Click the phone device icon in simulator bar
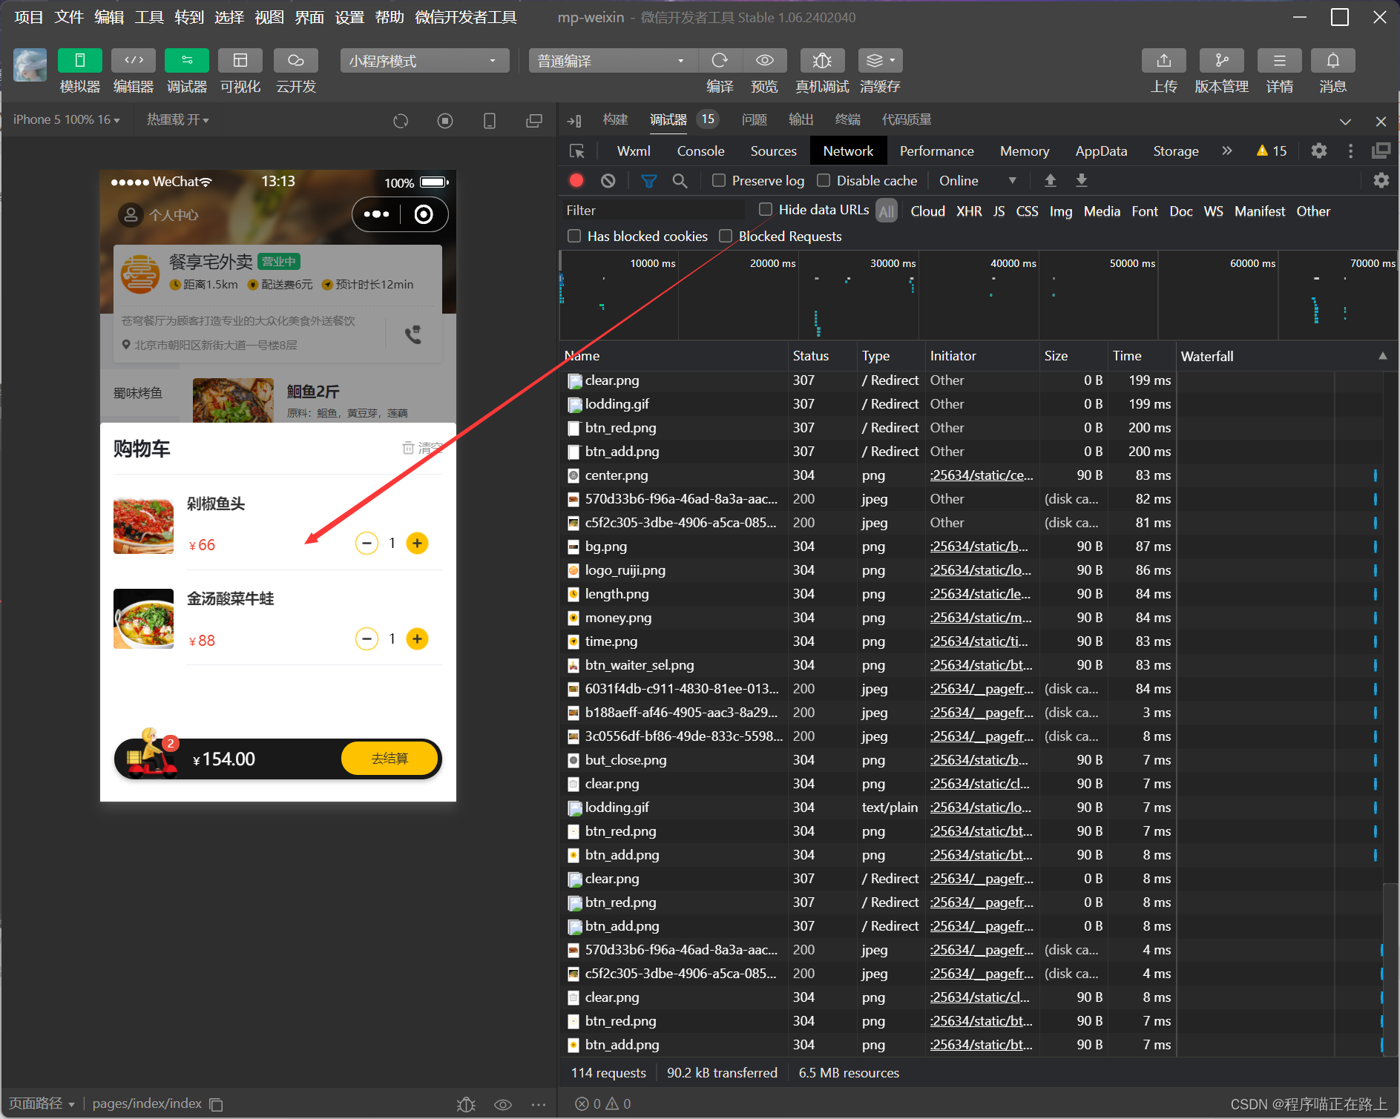Viewport: 1400px width, 1119px height. click(x=490, y=121)
